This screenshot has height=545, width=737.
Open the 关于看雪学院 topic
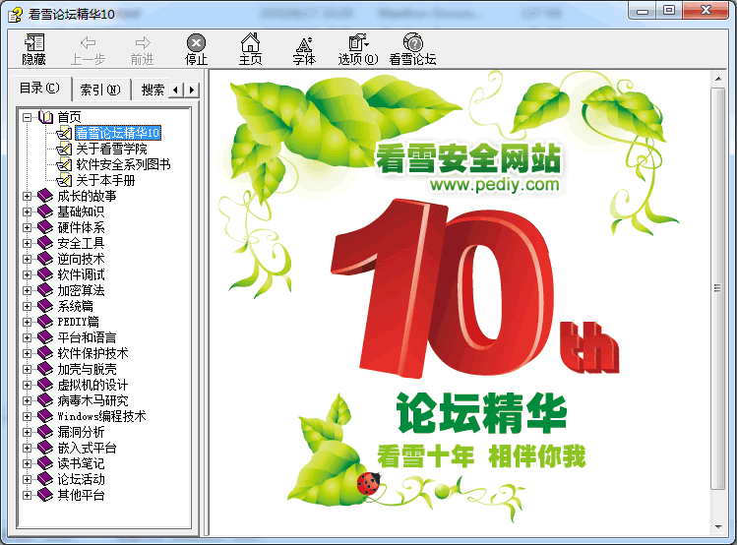(x=111, y=149)
